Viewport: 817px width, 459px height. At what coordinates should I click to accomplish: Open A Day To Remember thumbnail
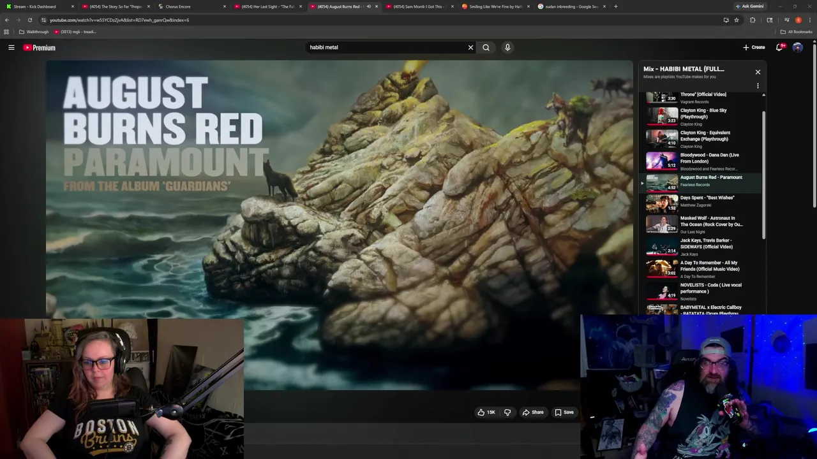(662, 269)
